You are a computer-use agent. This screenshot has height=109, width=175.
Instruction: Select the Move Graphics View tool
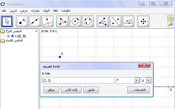point(143,22)
